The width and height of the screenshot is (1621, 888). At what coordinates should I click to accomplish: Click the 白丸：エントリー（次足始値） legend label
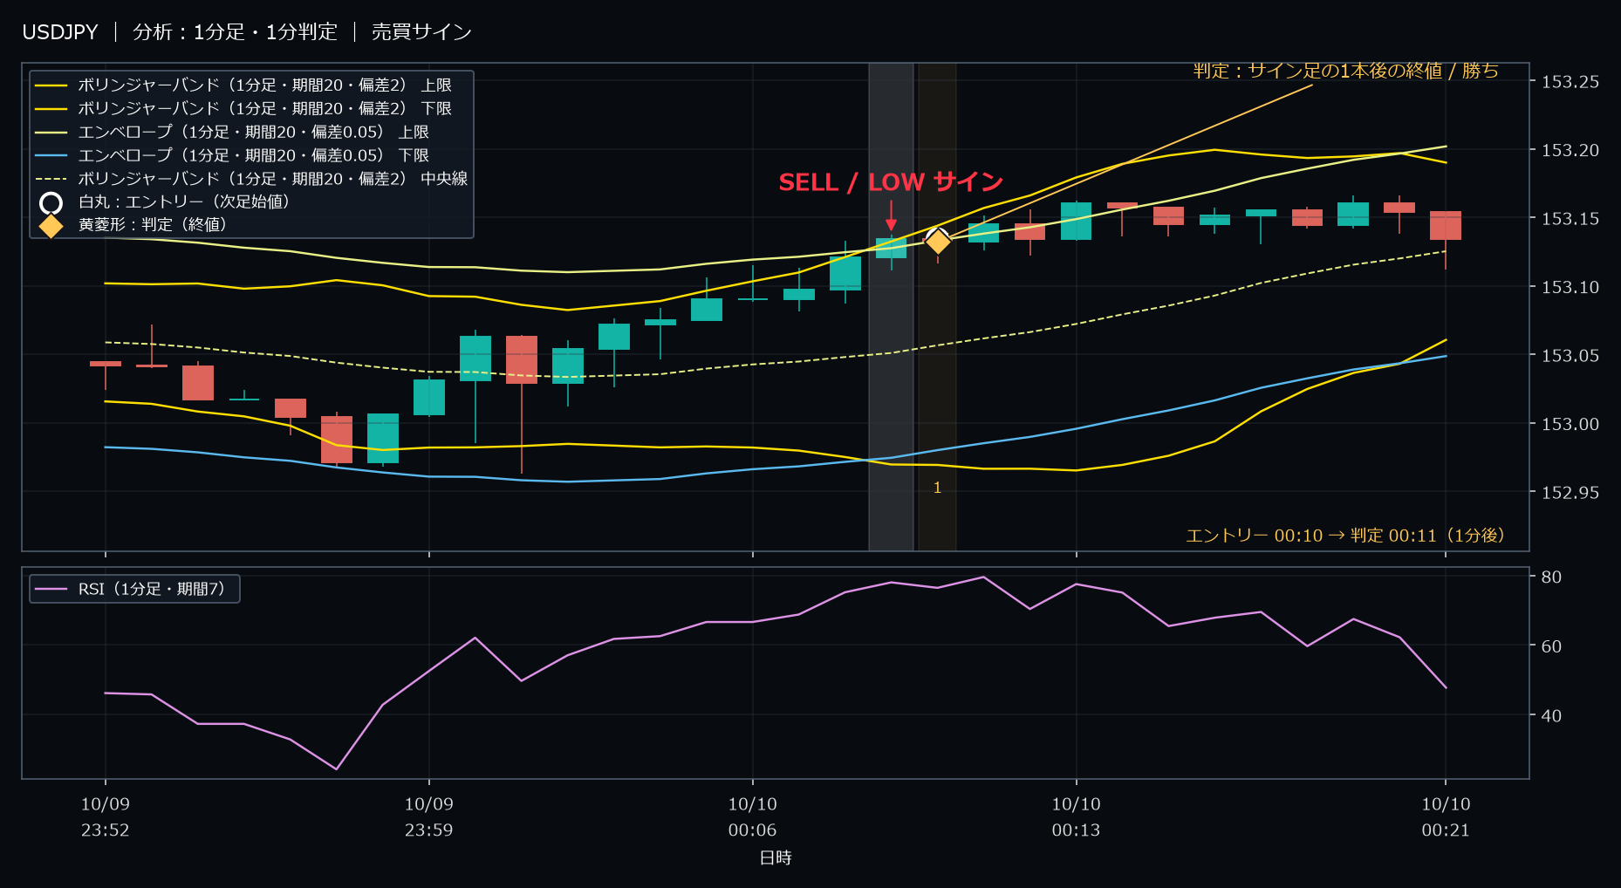click(184, 202)
